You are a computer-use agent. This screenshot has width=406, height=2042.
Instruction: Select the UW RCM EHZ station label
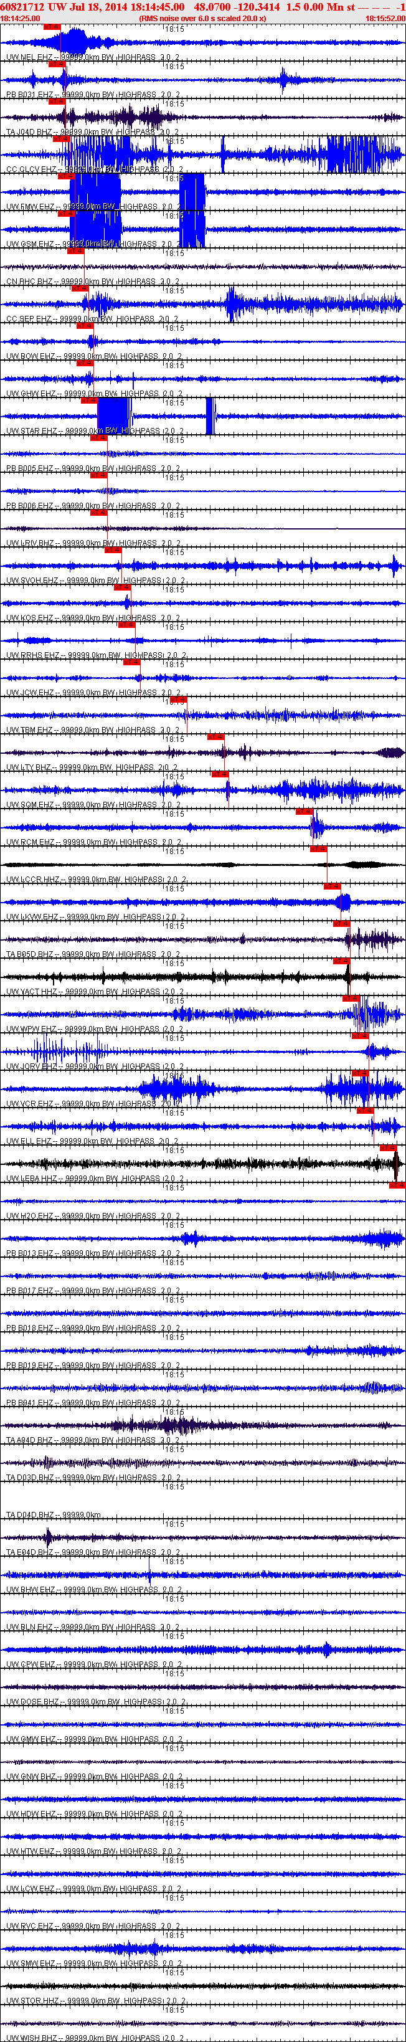pyautogui.click(x=93, y=842)
